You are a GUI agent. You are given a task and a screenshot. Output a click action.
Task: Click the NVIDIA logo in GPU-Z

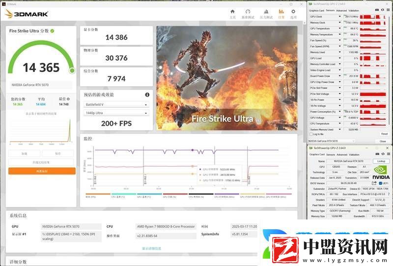tap(381, 172)
